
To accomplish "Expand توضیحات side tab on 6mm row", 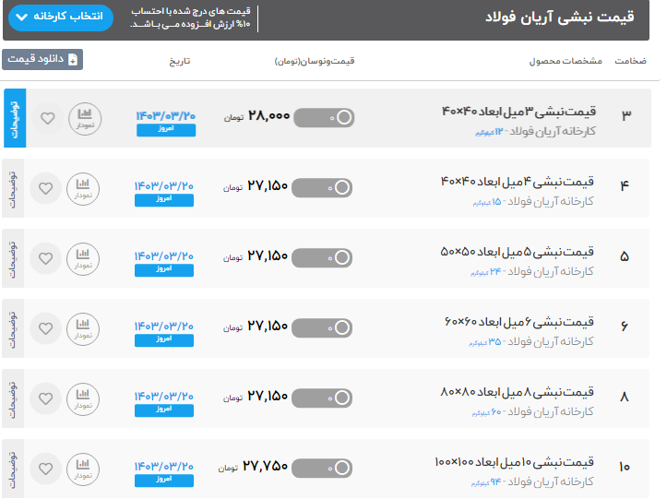I will (13, 328).
